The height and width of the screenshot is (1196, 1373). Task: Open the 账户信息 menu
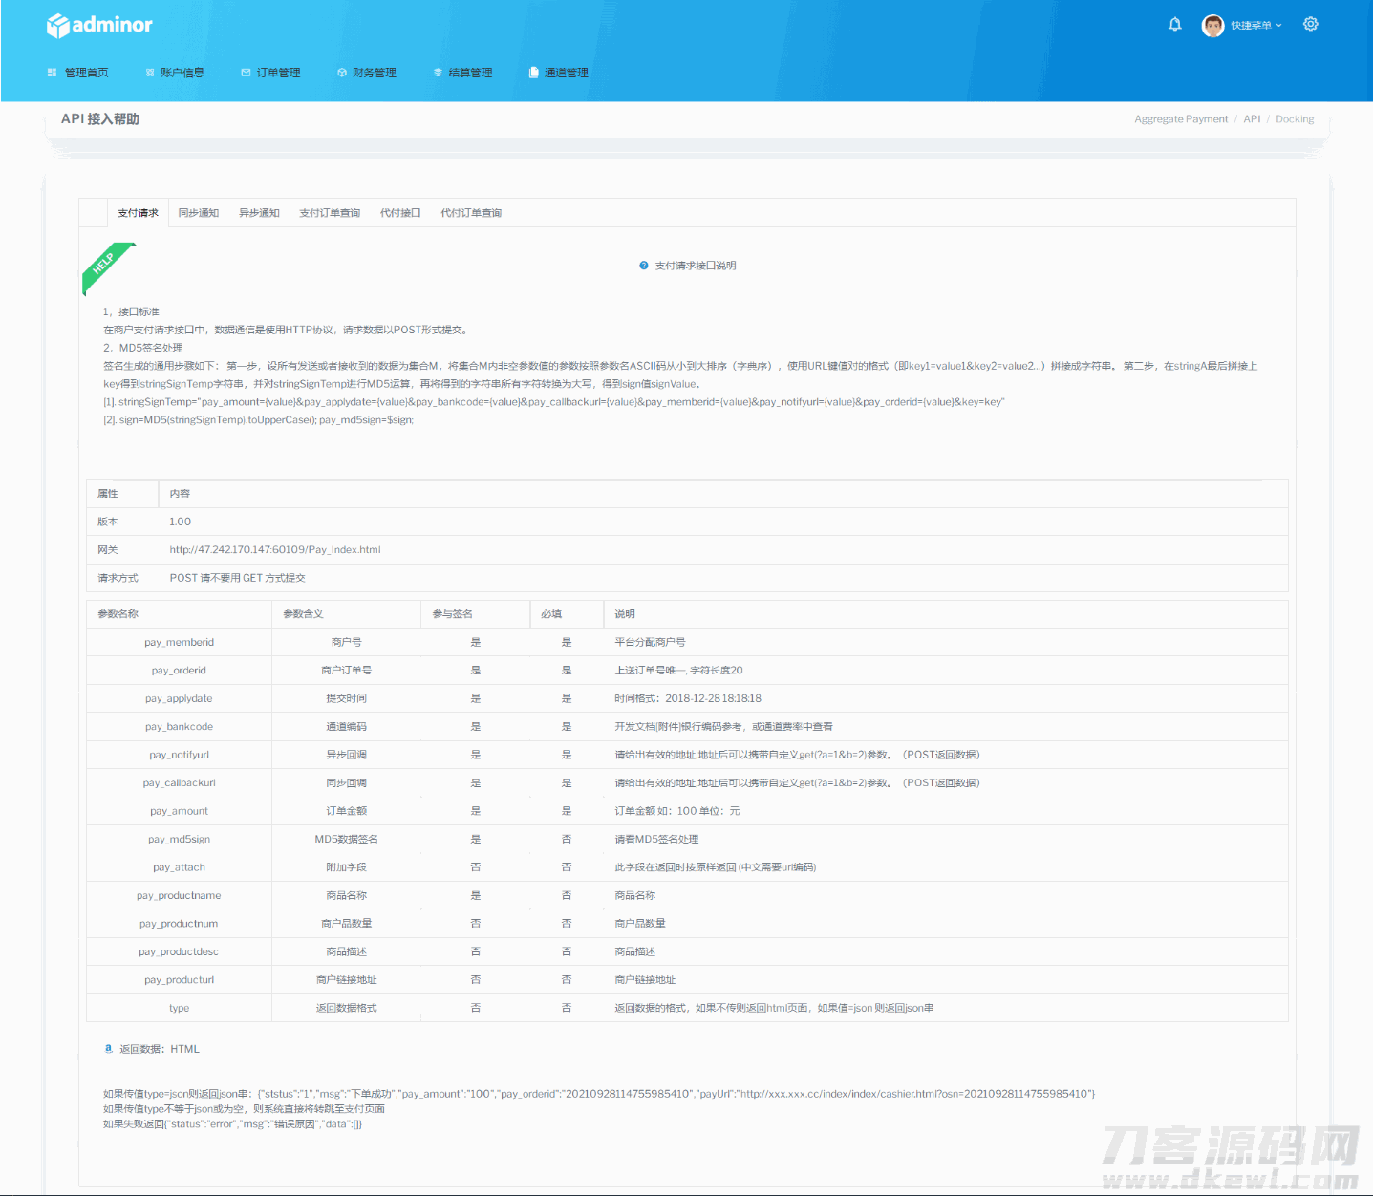click(x=175, y=73)
